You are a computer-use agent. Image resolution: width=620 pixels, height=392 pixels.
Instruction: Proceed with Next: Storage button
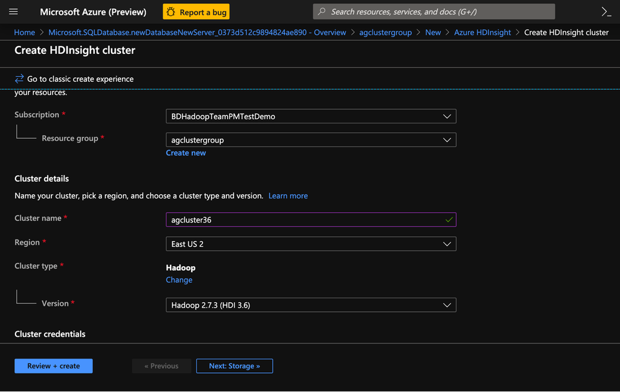tap(234, 366)
